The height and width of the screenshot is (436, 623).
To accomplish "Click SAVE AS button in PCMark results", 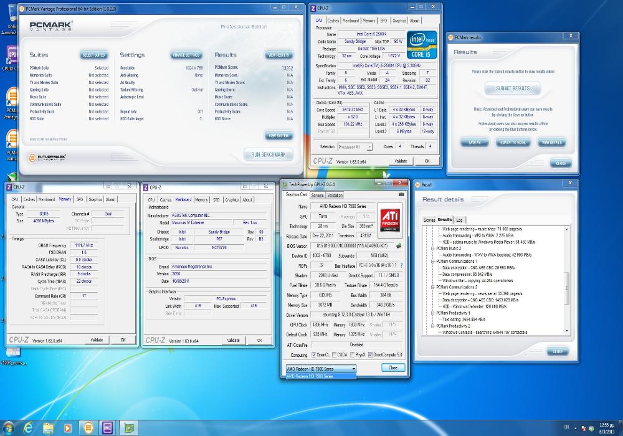I will tap(474, 142).
